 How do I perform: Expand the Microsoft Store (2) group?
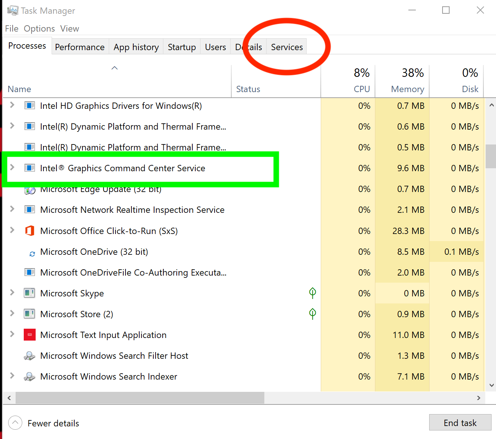[x=12, y=313]
